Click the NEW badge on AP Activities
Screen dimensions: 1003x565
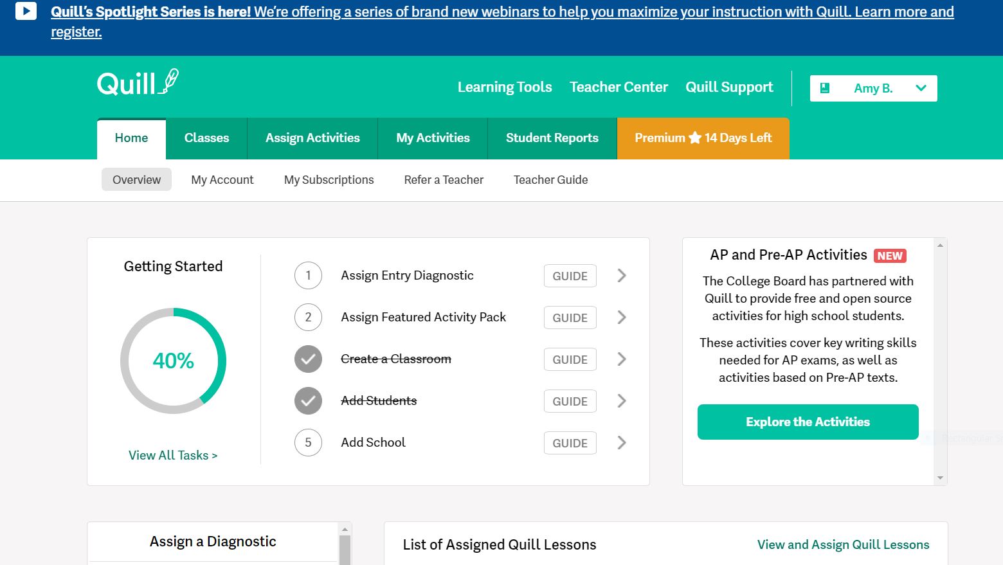click(890, 256)
